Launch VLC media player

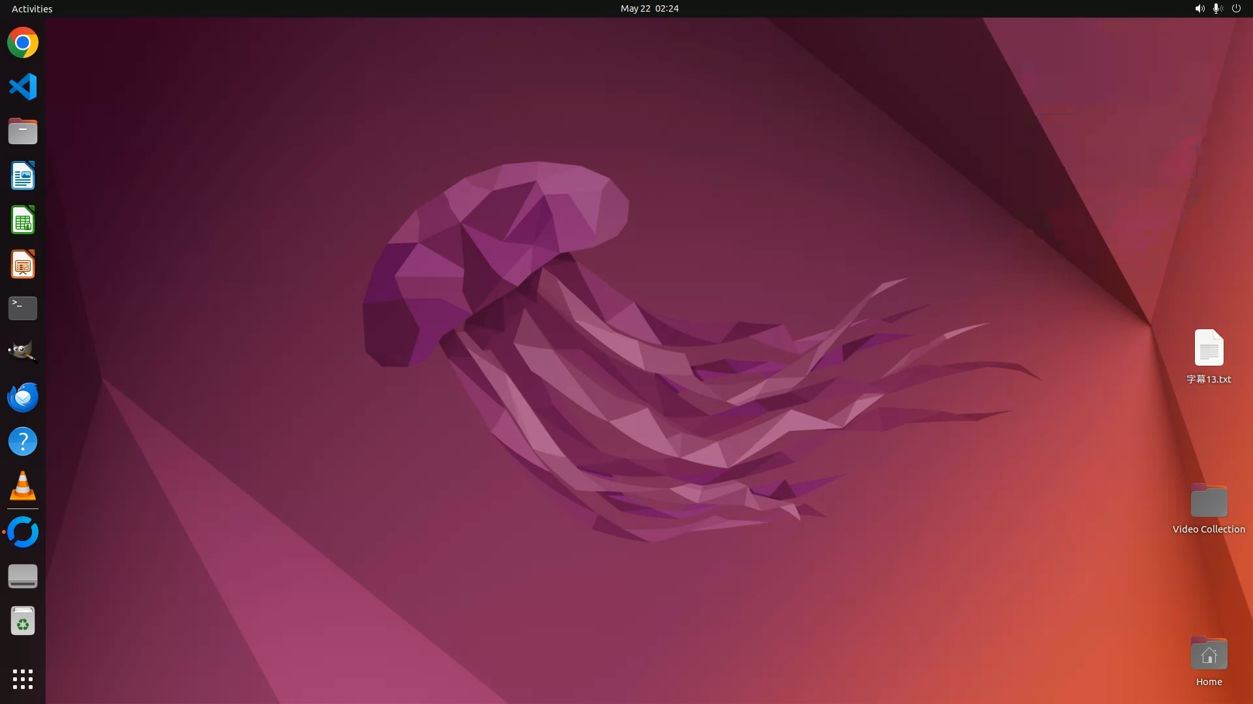click(x=23, y=486)
